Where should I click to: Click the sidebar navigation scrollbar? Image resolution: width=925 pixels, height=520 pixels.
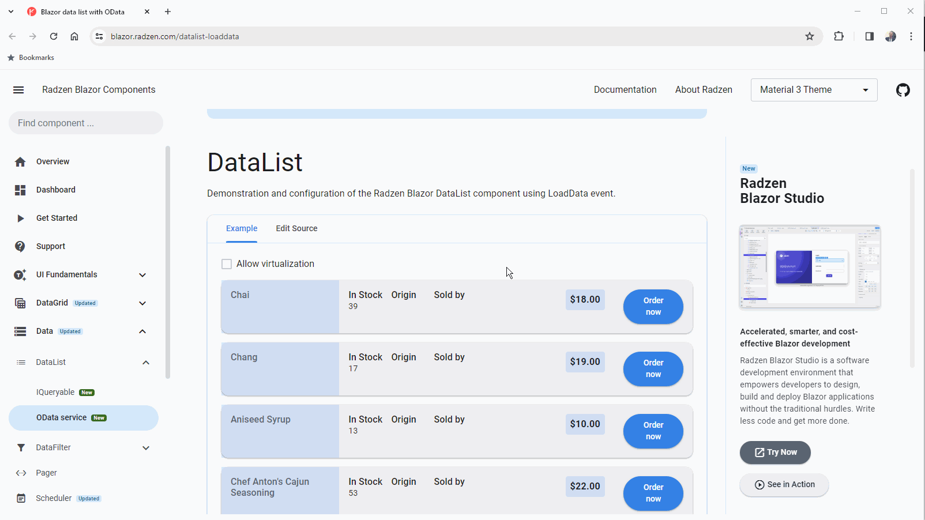point(168,262)
